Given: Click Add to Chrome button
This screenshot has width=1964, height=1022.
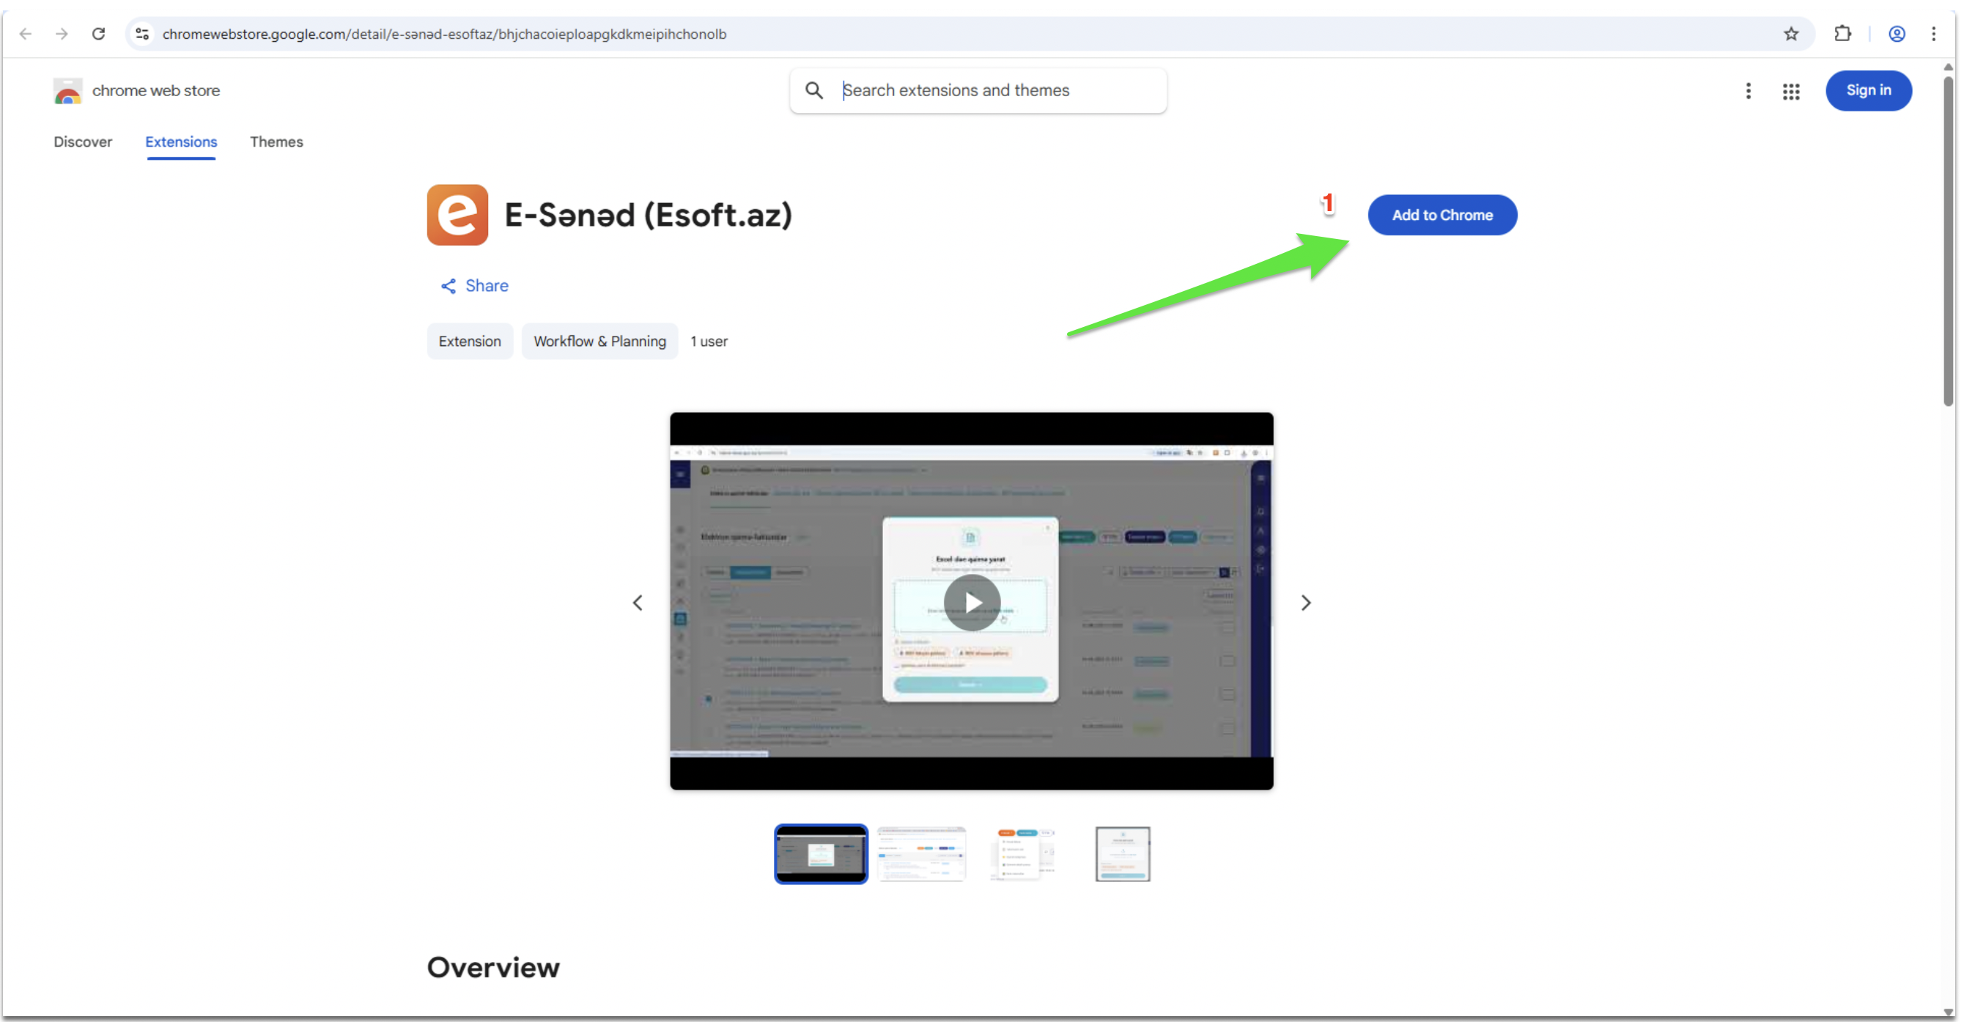Looking at the screenshot, I should [1442, 215].
